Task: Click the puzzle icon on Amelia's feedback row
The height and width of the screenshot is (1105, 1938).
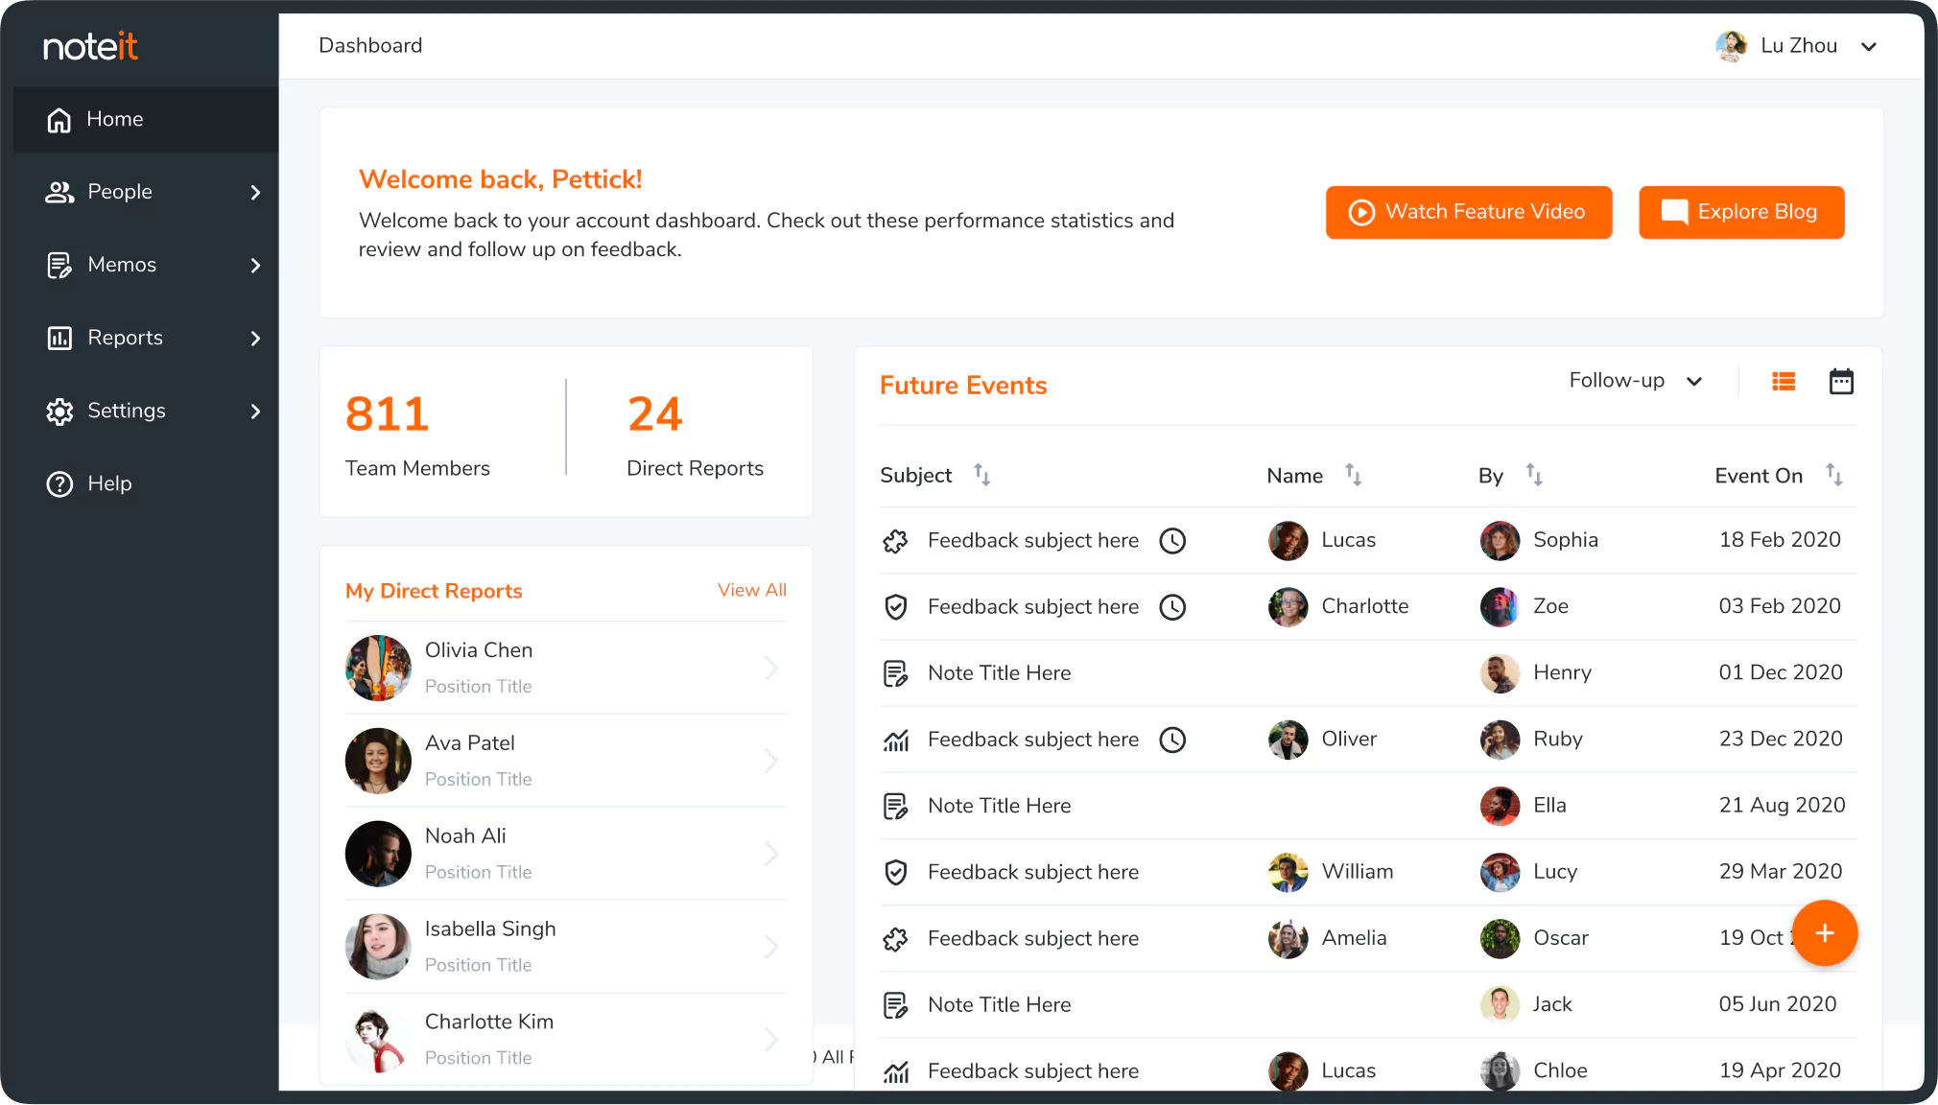Action: 896,938
